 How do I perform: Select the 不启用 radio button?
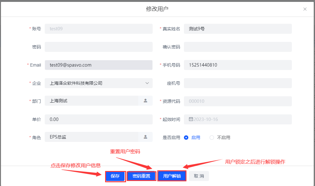212,138
